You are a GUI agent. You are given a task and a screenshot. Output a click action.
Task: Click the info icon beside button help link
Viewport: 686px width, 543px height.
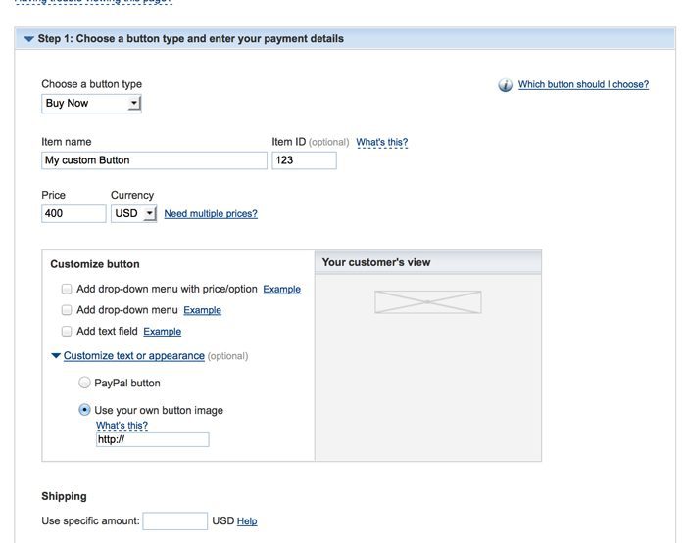pyautogui.click(x=506, y=85)
